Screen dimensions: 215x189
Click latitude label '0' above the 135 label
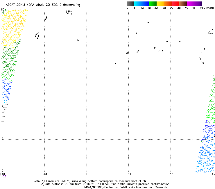point(2,171)
